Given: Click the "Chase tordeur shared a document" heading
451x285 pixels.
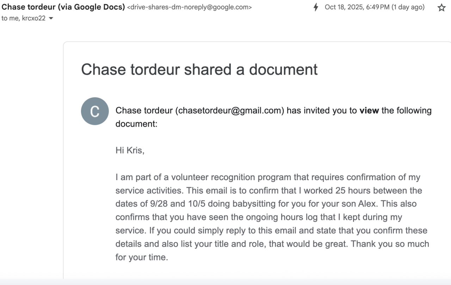Looking at the screenshot, I should 199,69.
